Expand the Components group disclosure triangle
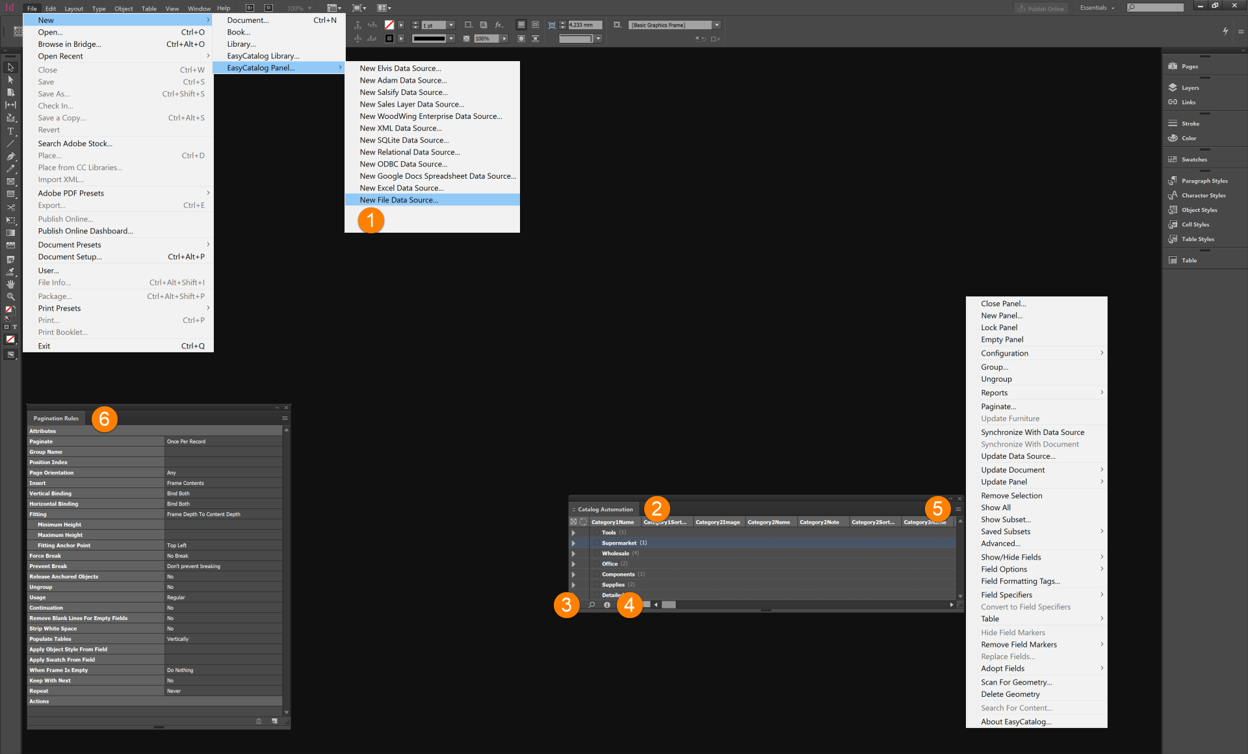Image resolution: width=1248 pixels, height=754 pixels. tap(573, 574)
